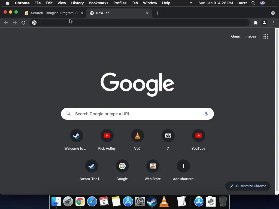Open Calendar from the Dock
The height and width of the screenshot is (209, 279).
tap(104, 202)
